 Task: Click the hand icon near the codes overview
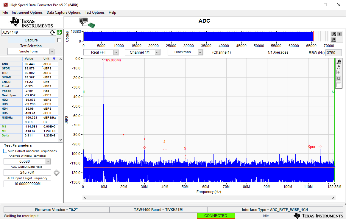pyautogui.click(x=334, y=39)
